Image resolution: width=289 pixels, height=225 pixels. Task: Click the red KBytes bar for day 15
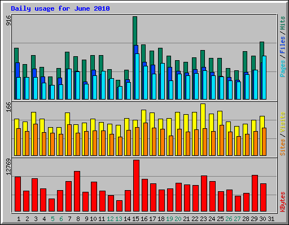tap(137, 186)
